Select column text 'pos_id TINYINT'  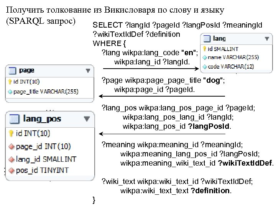(x=42, y=170)
